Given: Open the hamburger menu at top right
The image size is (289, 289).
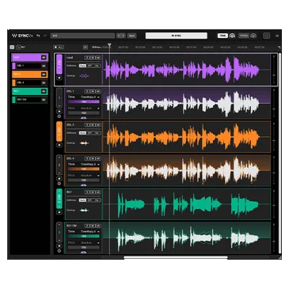Looking at the screenshot, I should tap(277, 36).
